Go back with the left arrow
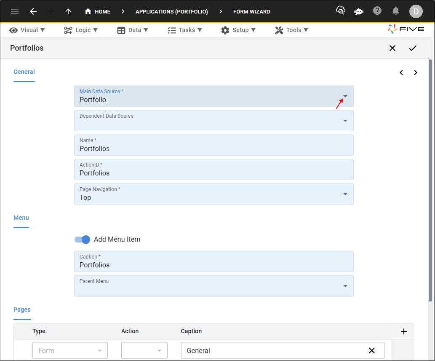The image size is (435, 361). 33,11
